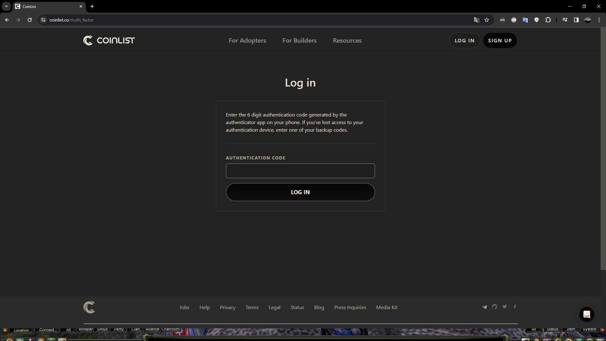Screen dimensions: 606x341
Task: Select For Builders in the navigation
Action: pos(299,40)
